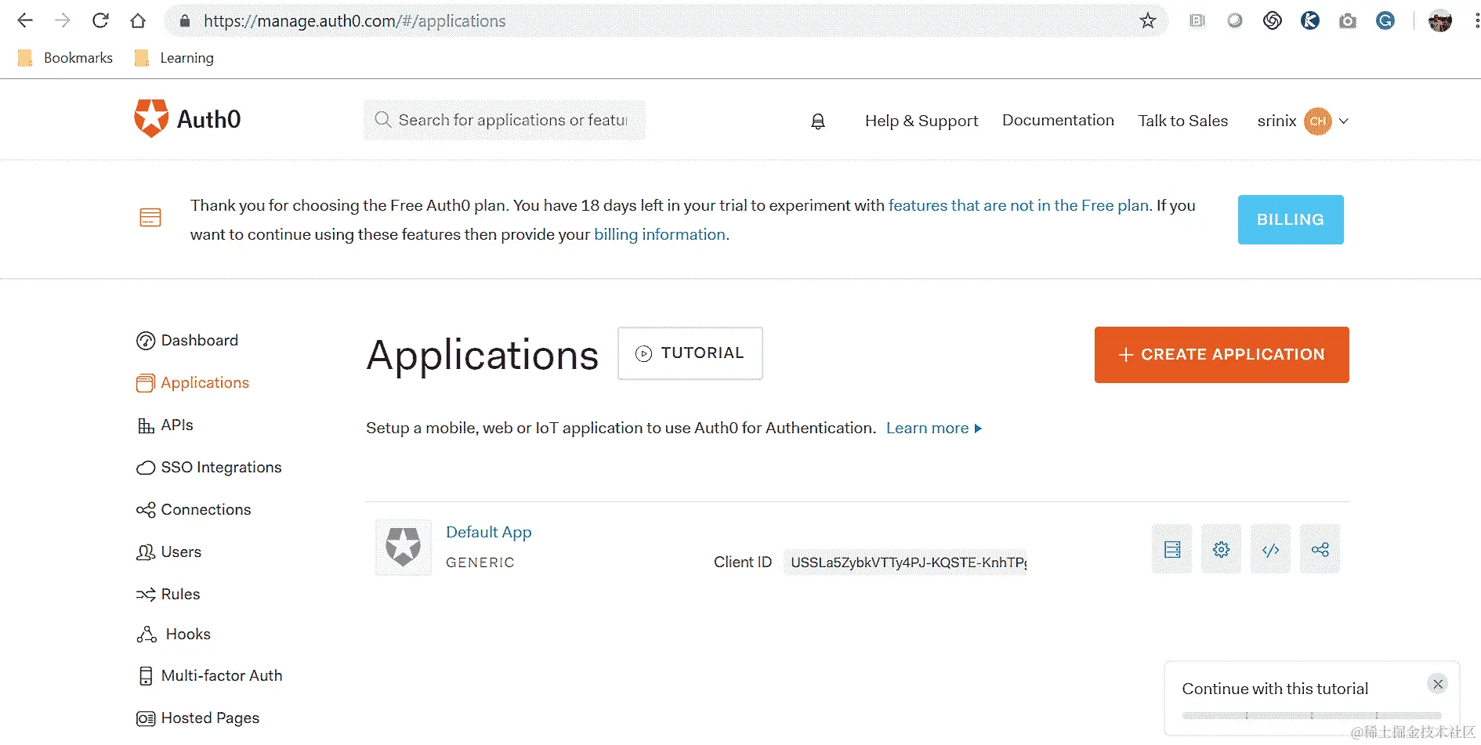Image resolution: width=1481 pixels, height=745 pixels.
Task: Click the GENERIC application type label
Action: point(480,562)
